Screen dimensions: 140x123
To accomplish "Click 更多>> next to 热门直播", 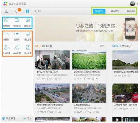I will [x=103, y=46].
